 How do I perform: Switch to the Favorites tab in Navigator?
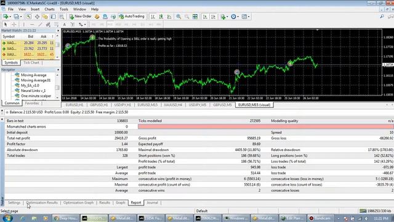coord(32,103)
